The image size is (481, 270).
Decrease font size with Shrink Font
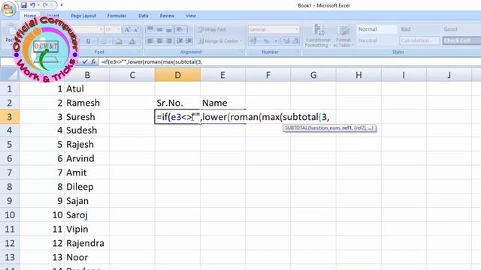click(x=136, y=29)
